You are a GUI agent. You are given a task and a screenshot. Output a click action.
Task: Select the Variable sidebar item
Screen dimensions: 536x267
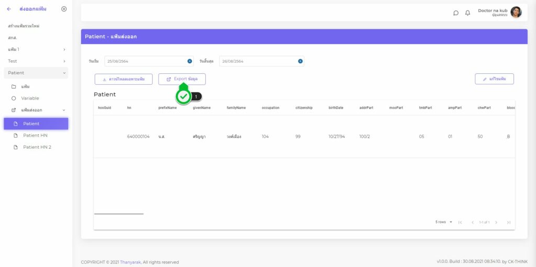coord(30,98)
